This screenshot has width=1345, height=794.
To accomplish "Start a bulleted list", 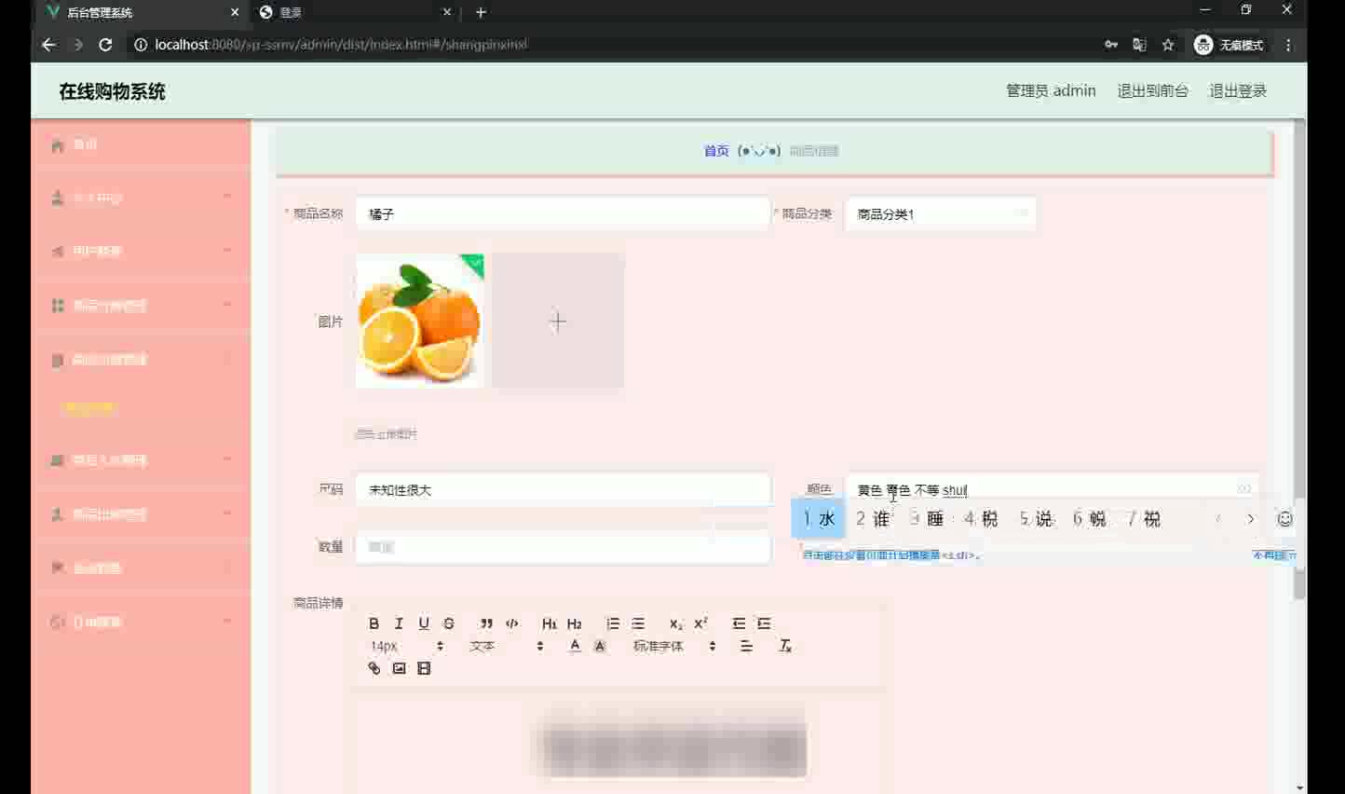I will click(x=638, y=623).
